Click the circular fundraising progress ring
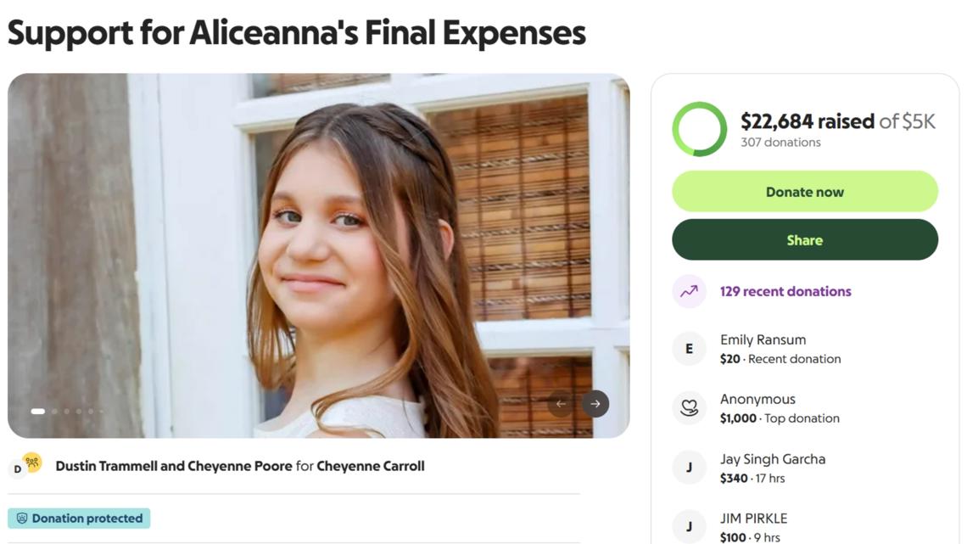The image size is (967, 544). click(x=699, y=129)
